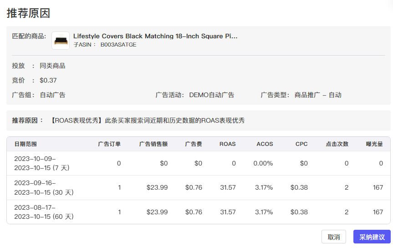Click ACOS 3.17% in the 30-day row
This screenshot has width=393, height=248.
pos(264,187)
